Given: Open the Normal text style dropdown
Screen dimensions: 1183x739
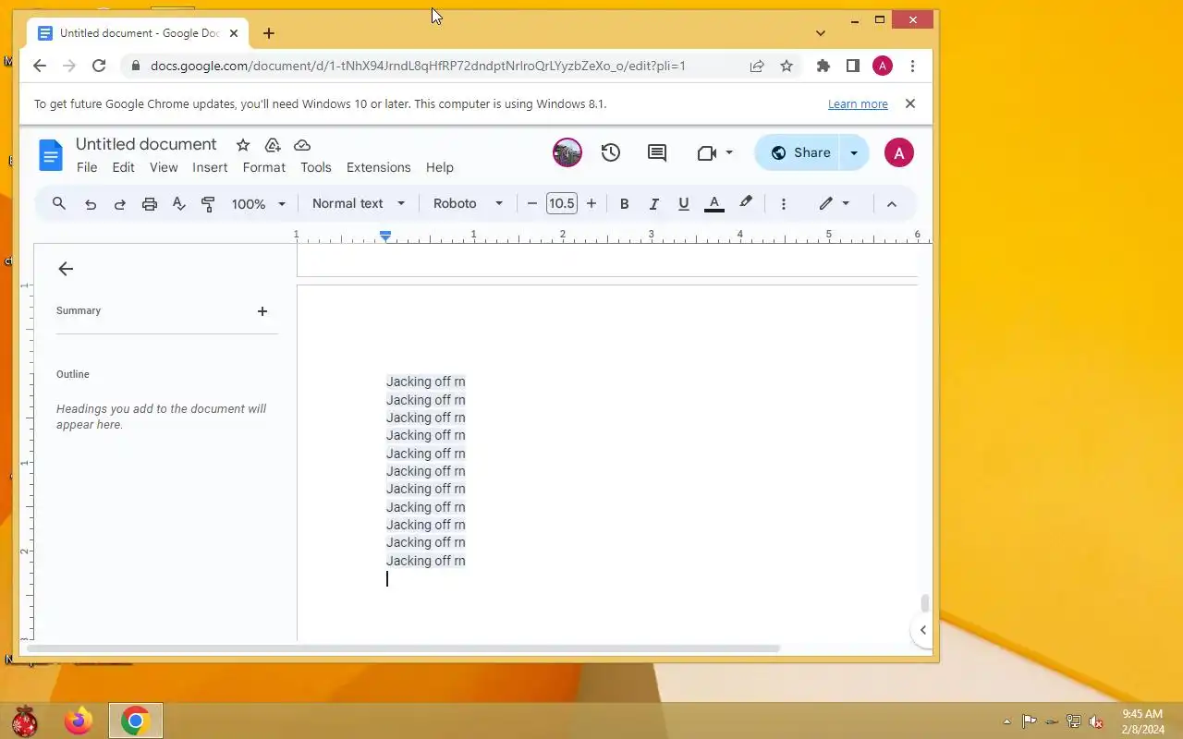Looking at the screenshot, I should (x=359, y=203).
